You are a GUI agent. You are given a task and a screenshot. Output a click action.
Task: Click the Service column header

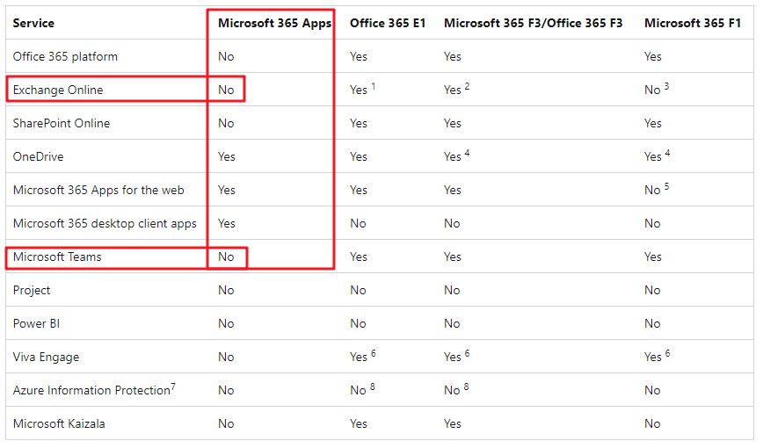33,23
